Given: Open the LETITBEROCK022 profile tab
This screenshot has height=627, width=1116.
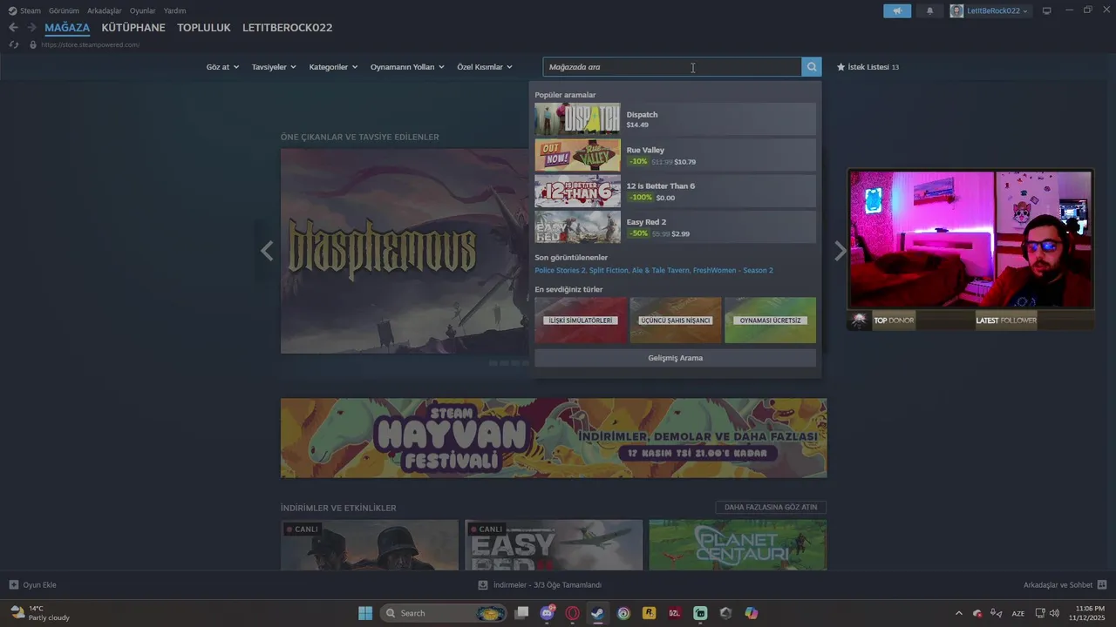Looking at the screenshot, I should click(288, 28).
